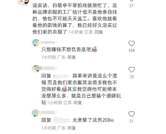
Task: Like the comment '只想赚钱不想负责是吧'
Action: (x=131, y=44)
